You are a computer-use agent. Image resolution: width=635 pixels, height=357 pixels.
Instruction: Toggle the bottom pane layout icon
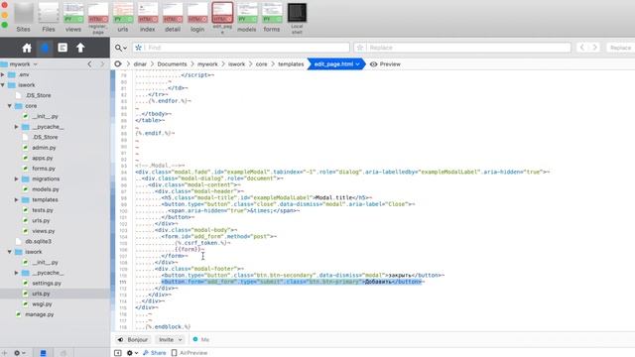118,353
